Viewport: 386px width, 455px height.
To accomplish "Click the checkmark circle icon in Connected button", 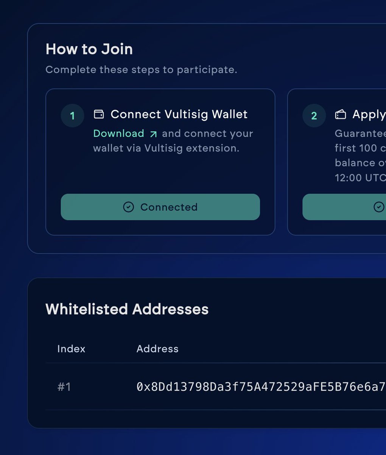I will tap(129, 207).
